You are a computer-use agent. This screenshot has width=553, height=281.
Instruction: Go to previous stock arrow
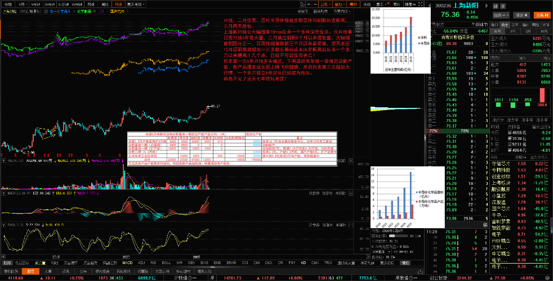coord(430,6)
